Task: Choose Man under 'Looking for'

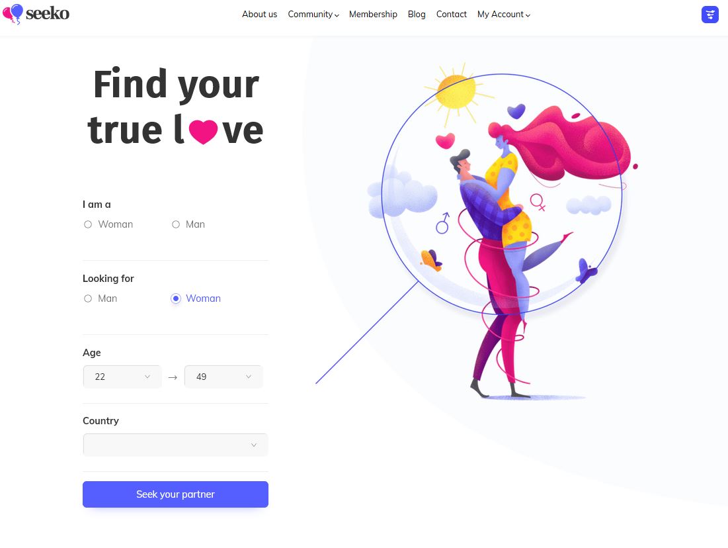Action: [101, 298]
